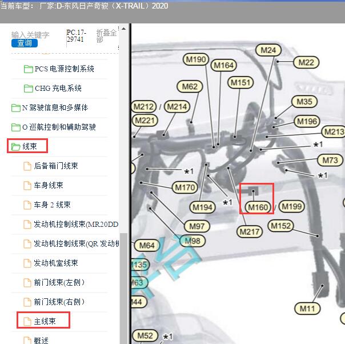This screenshot has height=344, width=345.
Task: Click connector label M98
Action: 192,241
